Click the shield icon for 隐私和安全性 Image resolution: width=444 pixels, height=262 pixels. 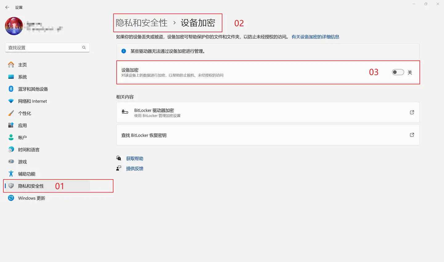tap(11, 186)
